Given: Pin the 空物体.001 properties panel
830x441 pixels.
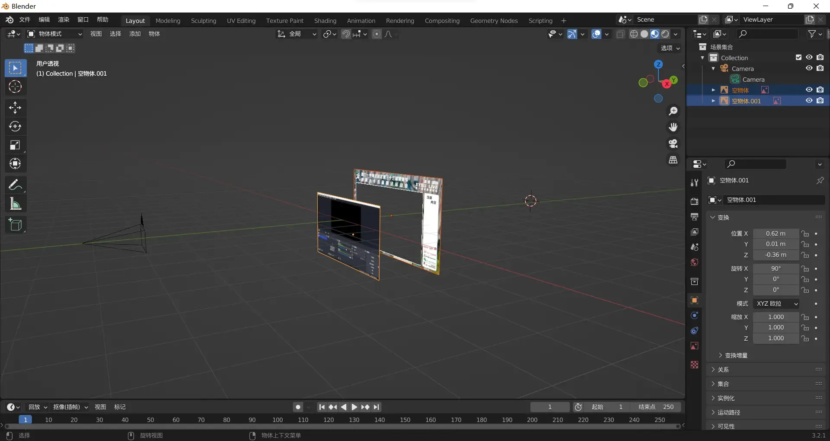Looking at the screenshot, I should coord(820,180).
